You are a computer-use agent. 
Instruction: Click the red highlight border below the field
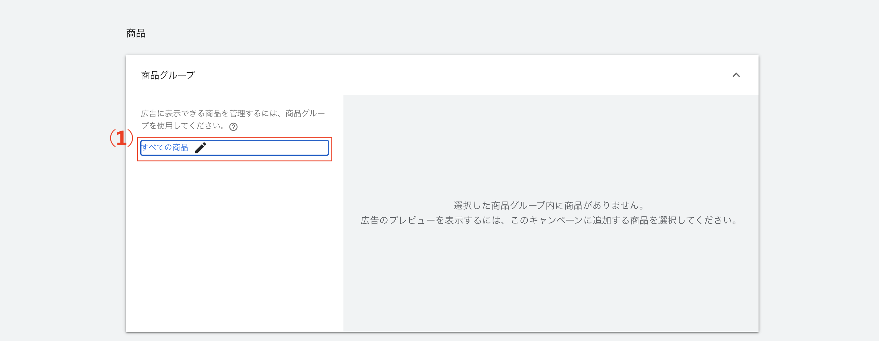tap(234, 160)
